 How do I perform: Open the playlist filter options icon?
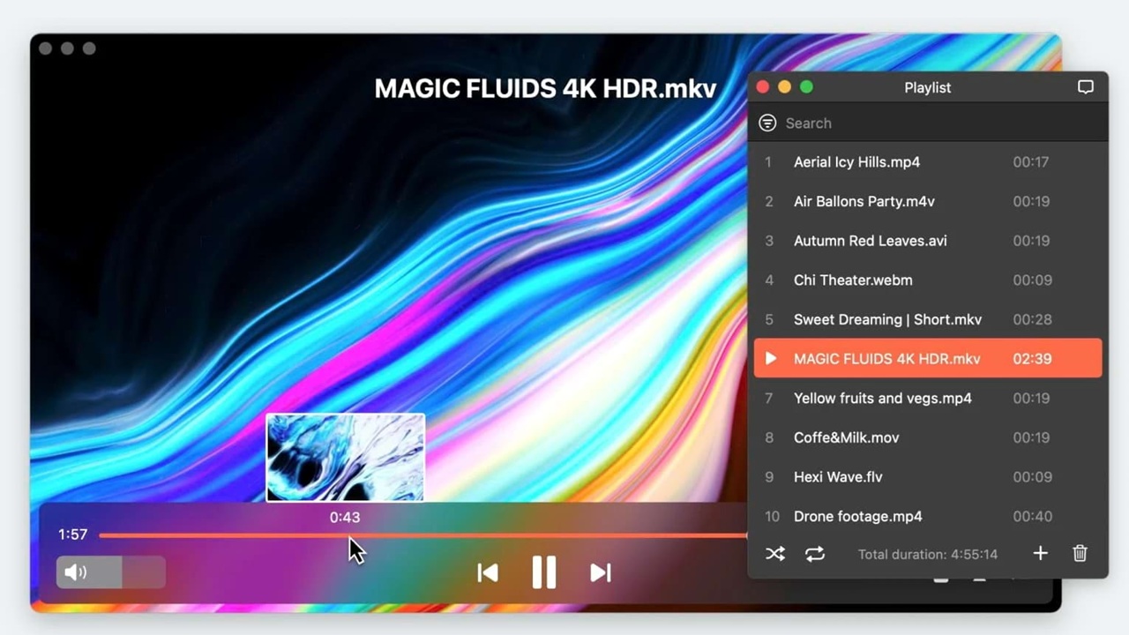767,123
